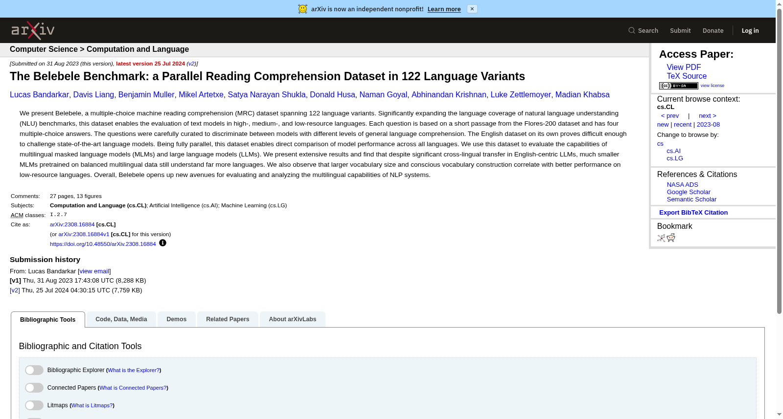Open the 2023-08 listing link

[x=708, y=125]
